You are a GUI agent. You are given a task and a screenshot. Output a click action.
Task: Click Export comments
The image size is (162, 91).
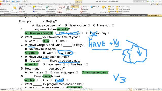[x=111, y=9]
